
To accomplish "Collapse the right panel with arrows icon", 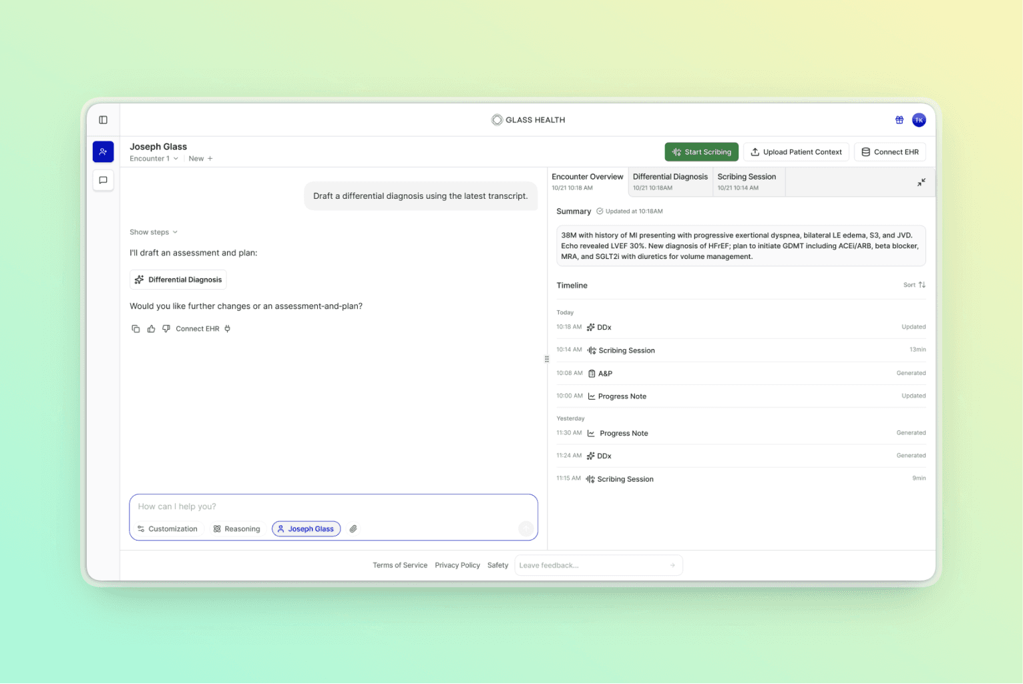I will 921,182.
